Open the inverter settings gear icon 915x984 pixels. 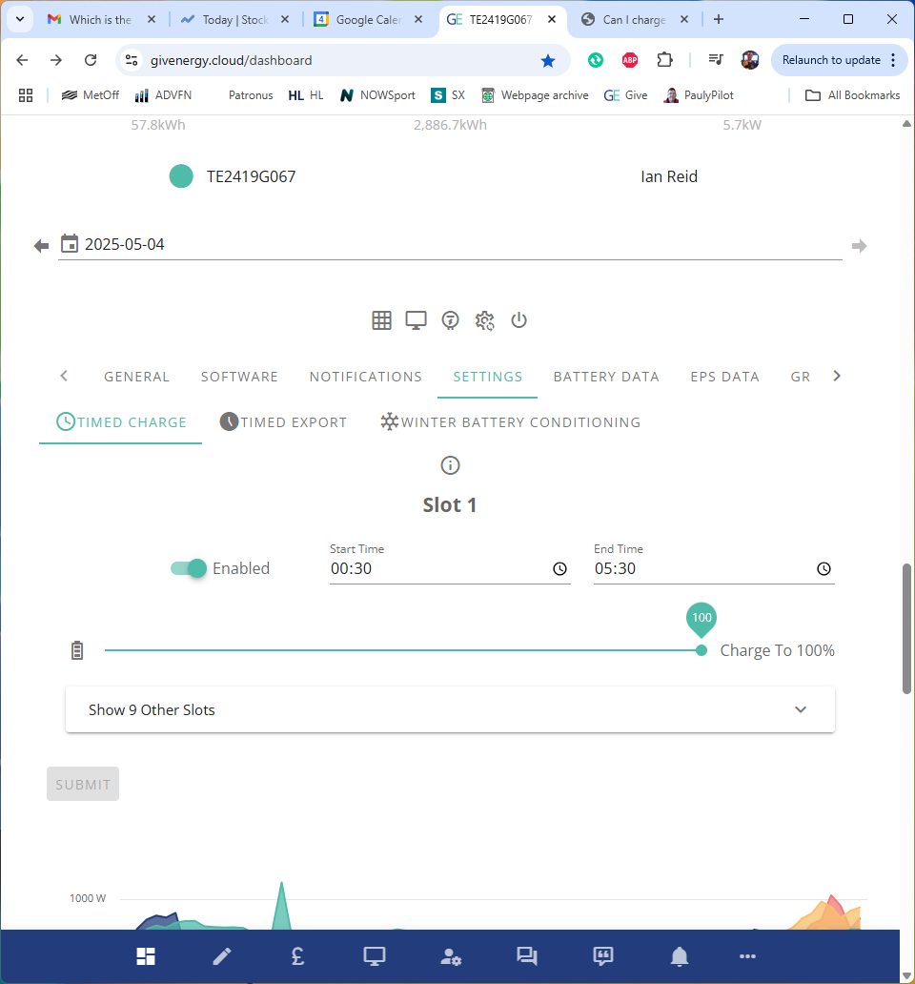coord(484,320)
